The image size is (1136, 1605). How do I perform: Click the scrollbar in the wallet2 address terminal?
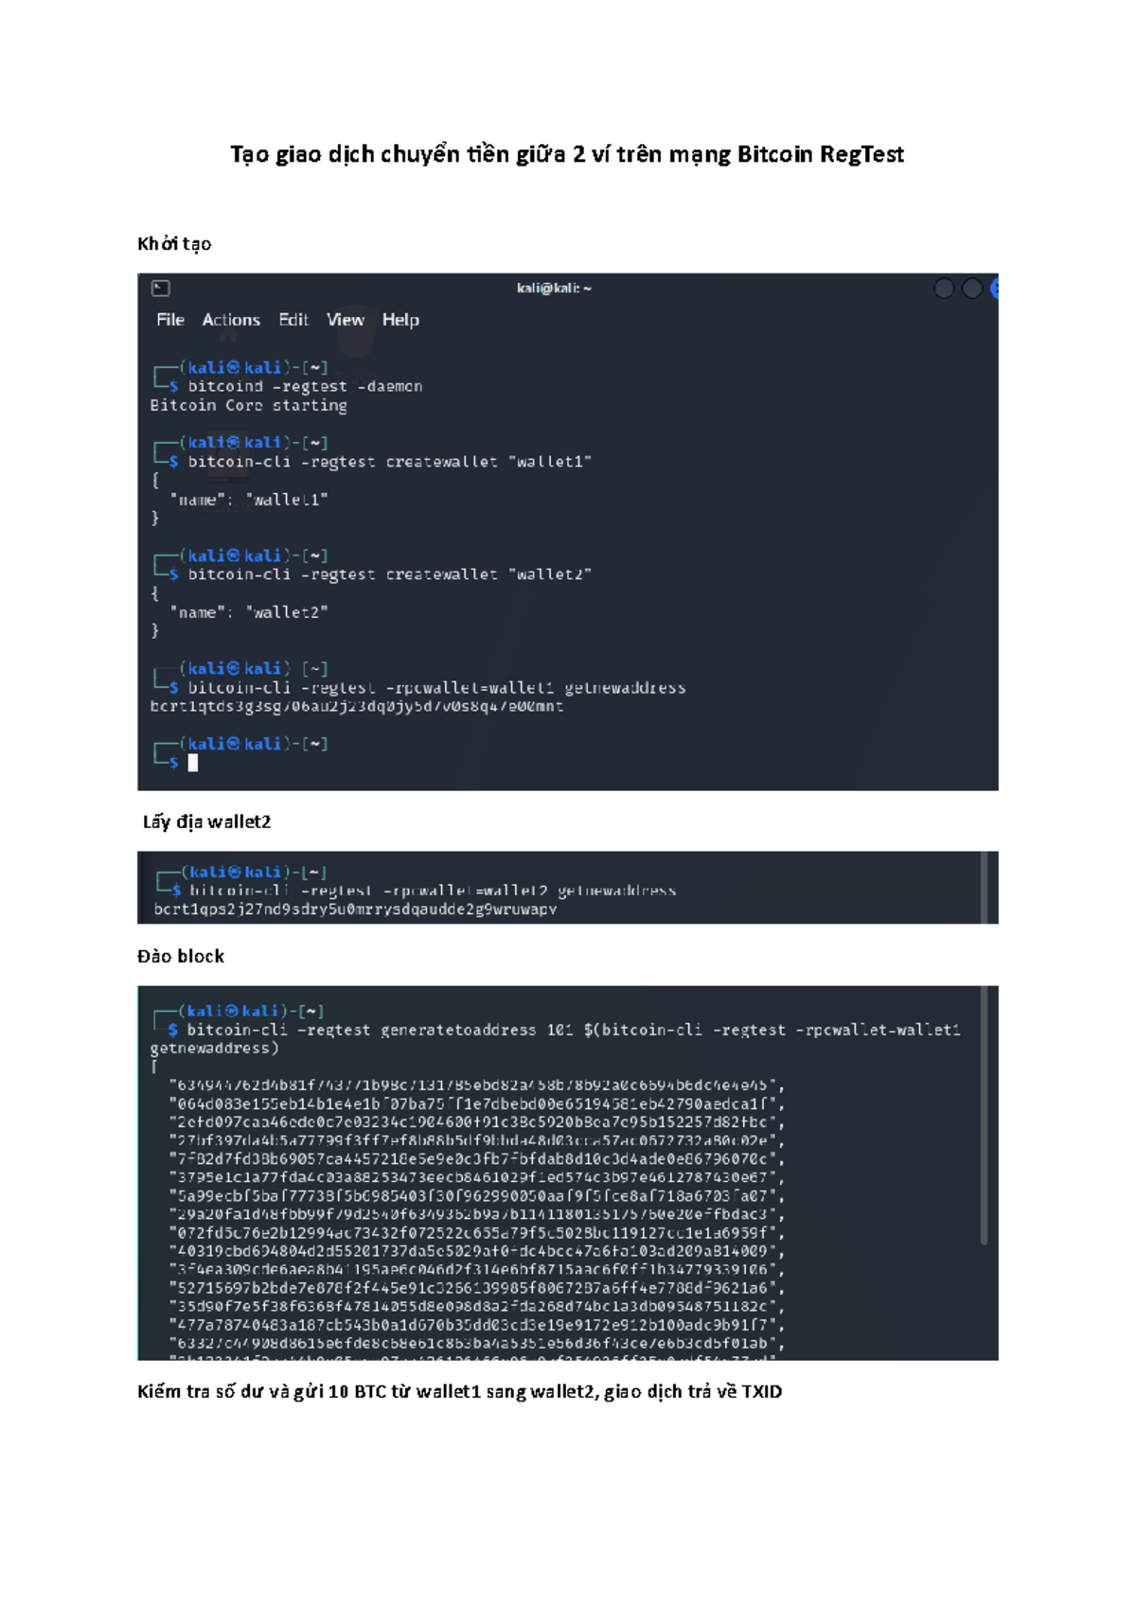click(x=985, y=887)
